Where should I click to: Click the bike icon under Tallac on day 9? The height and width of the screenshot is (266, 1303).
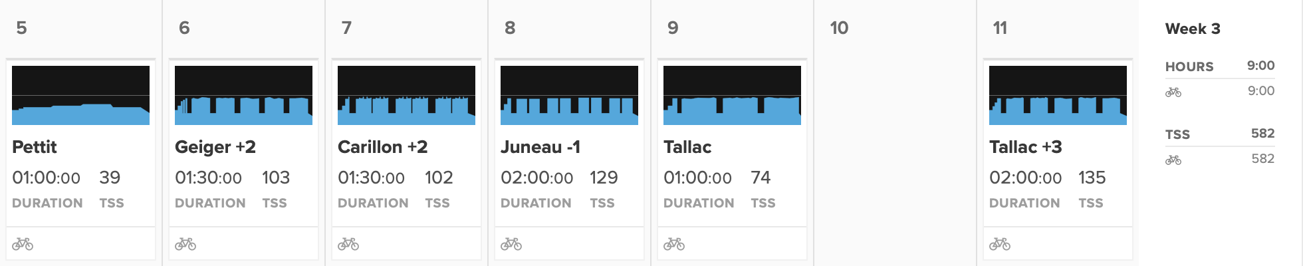pos(674,244)
